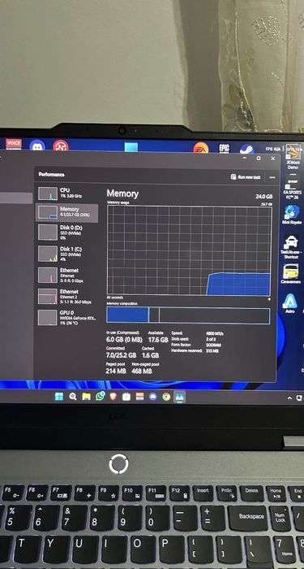Viewport: 304px width, 569px height.
Task: Expand the system tray hidden icons chevron
Action: pos(289,398)
